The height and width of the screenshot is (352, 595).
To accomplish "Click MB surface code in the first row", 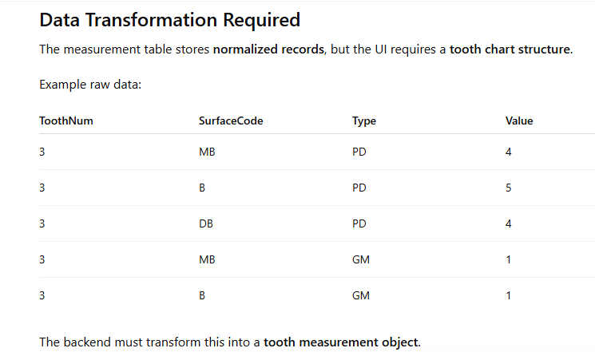I will 207,152.
